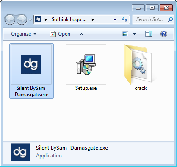The image size is (177, 167).
Task: Click the Setup.exe filename label
Action: pyautogui.click(x=86, y=88)
